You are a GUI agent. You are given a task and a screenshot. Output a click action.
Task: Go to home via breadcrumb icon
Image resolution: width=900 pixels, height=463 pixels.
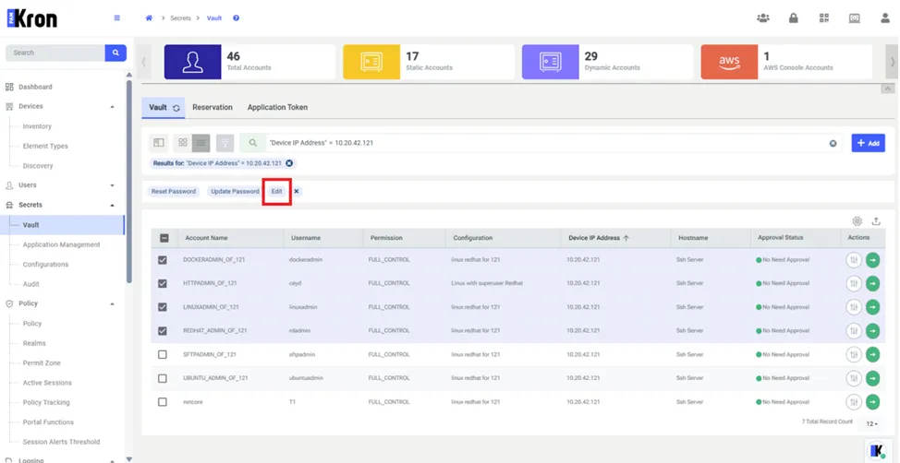[149, 18]
